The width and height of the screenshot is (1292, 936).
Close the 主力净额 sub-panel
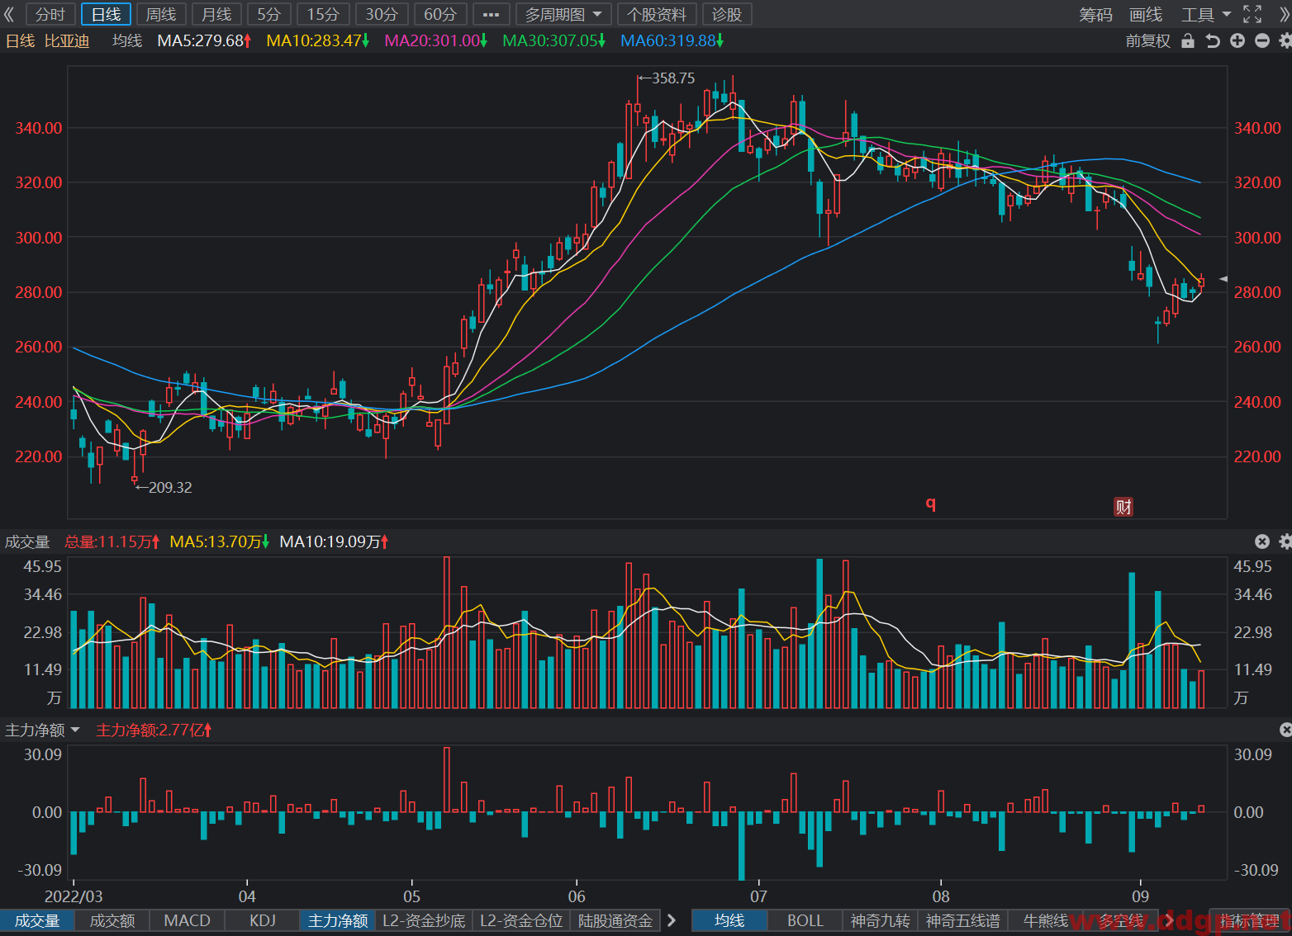point(1285,730)
